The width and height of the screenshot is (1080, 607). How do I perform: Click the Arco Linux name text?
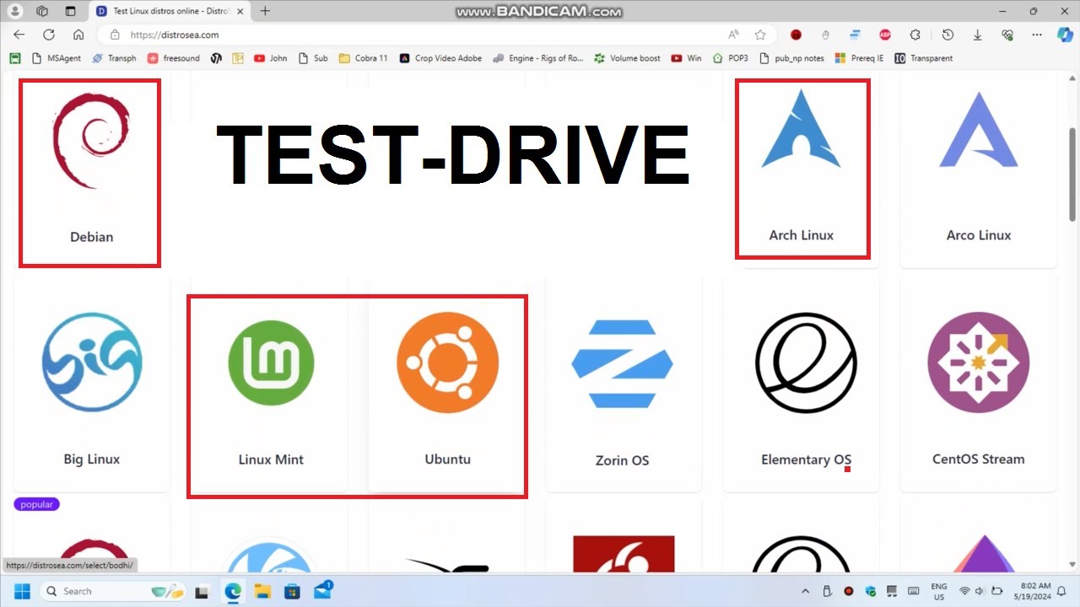point(979,235)
